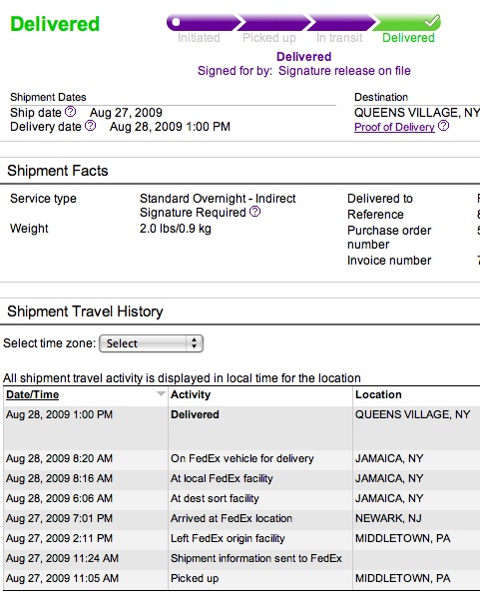Viewport: 480px width, 597px height.
Task: Click the time zone dropdown stepper arrows
Action: point(195,343)
